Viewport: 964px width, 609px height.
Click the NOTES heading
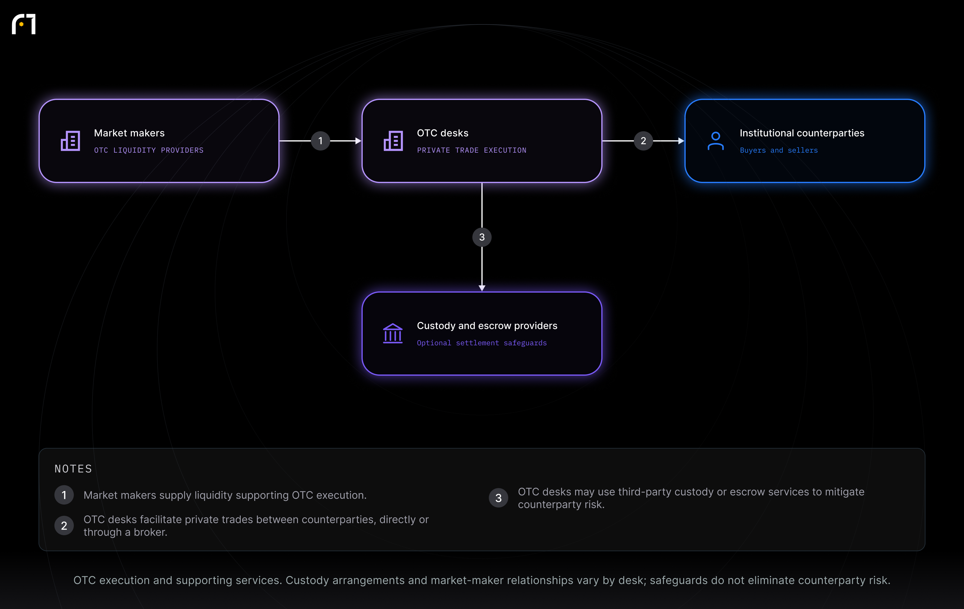tap(73, 468)
